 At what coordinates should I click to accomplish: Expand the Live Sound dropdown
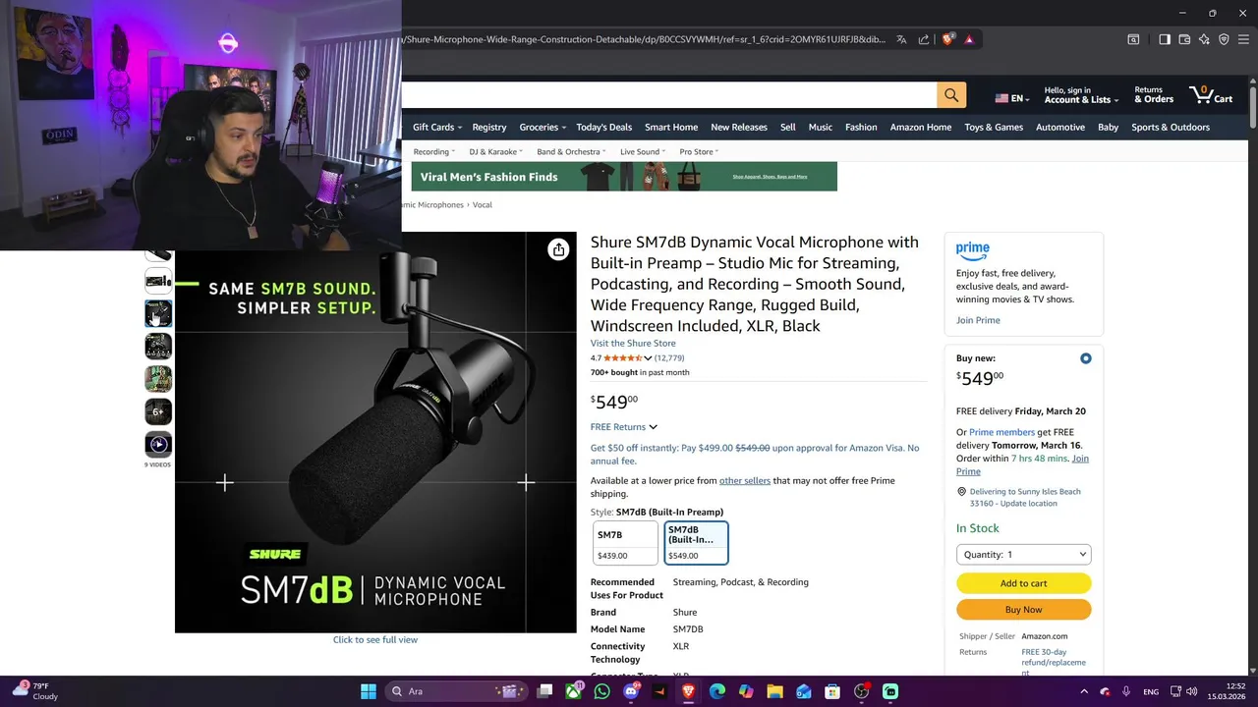[x=643, y=152]
